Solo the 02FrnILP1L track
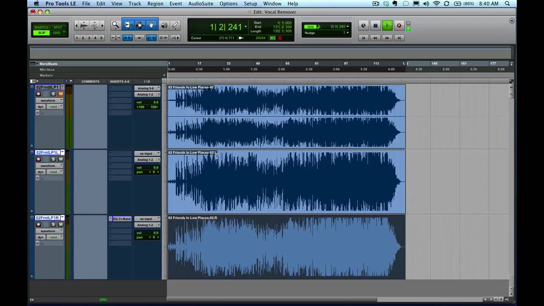The width and height of the screenshot is (544, 306). pos(53,159)
